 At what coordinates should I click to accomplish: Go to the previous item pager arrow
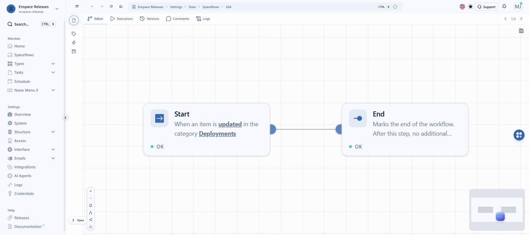(505, 19)
